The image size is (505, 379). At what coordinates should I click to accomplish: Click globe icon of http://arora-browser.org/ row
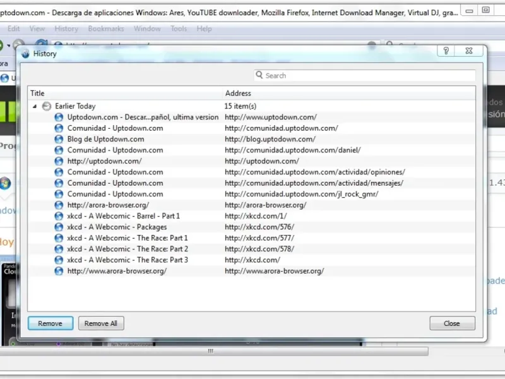(x=59, y=205)
